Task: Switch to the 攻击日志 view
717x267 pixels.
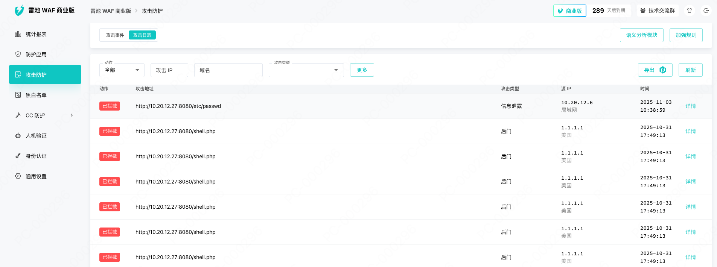Action: pyautogui.click(x=142, y=35)
